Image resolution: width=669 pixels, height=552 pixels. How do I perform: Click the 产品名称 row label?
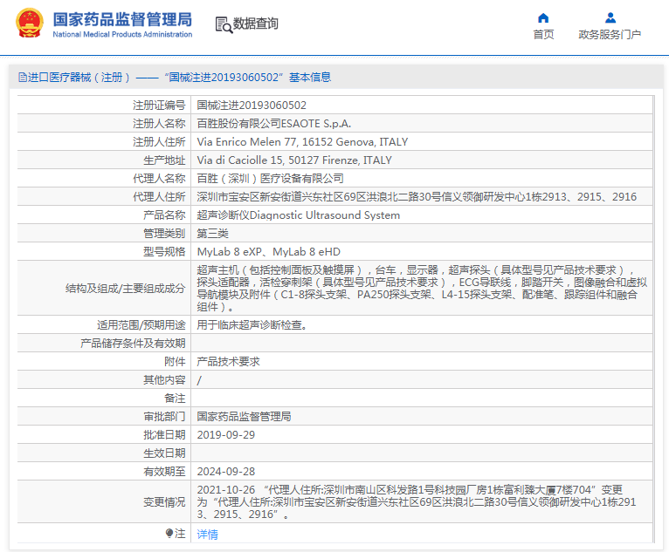(x=164, y=215)
